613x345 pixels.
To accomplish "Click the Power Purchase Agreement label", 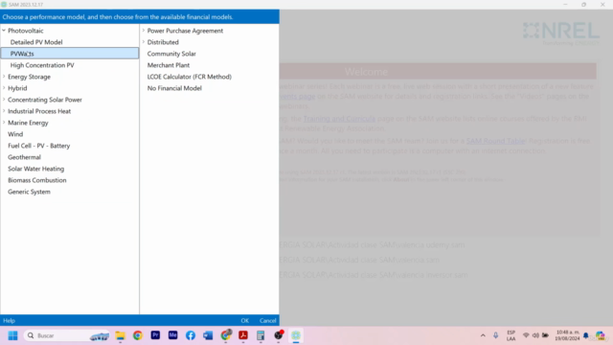I will click(x=185, y=31).
